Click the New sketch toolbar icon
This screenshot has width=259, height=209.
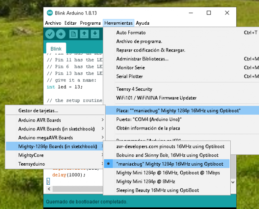coord(73,34)
